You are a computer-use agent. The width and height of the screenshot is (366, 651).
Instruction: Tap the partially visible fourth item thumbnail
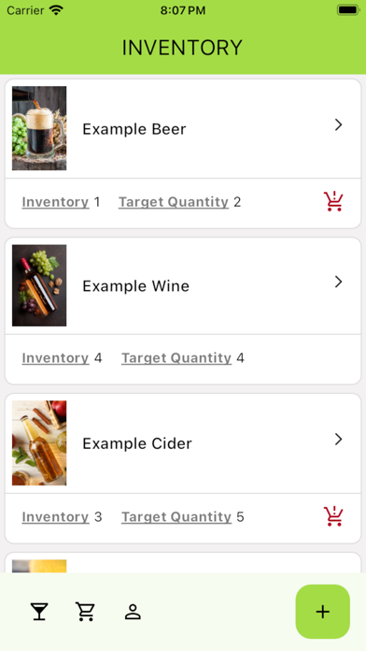[x=39, y=566]
